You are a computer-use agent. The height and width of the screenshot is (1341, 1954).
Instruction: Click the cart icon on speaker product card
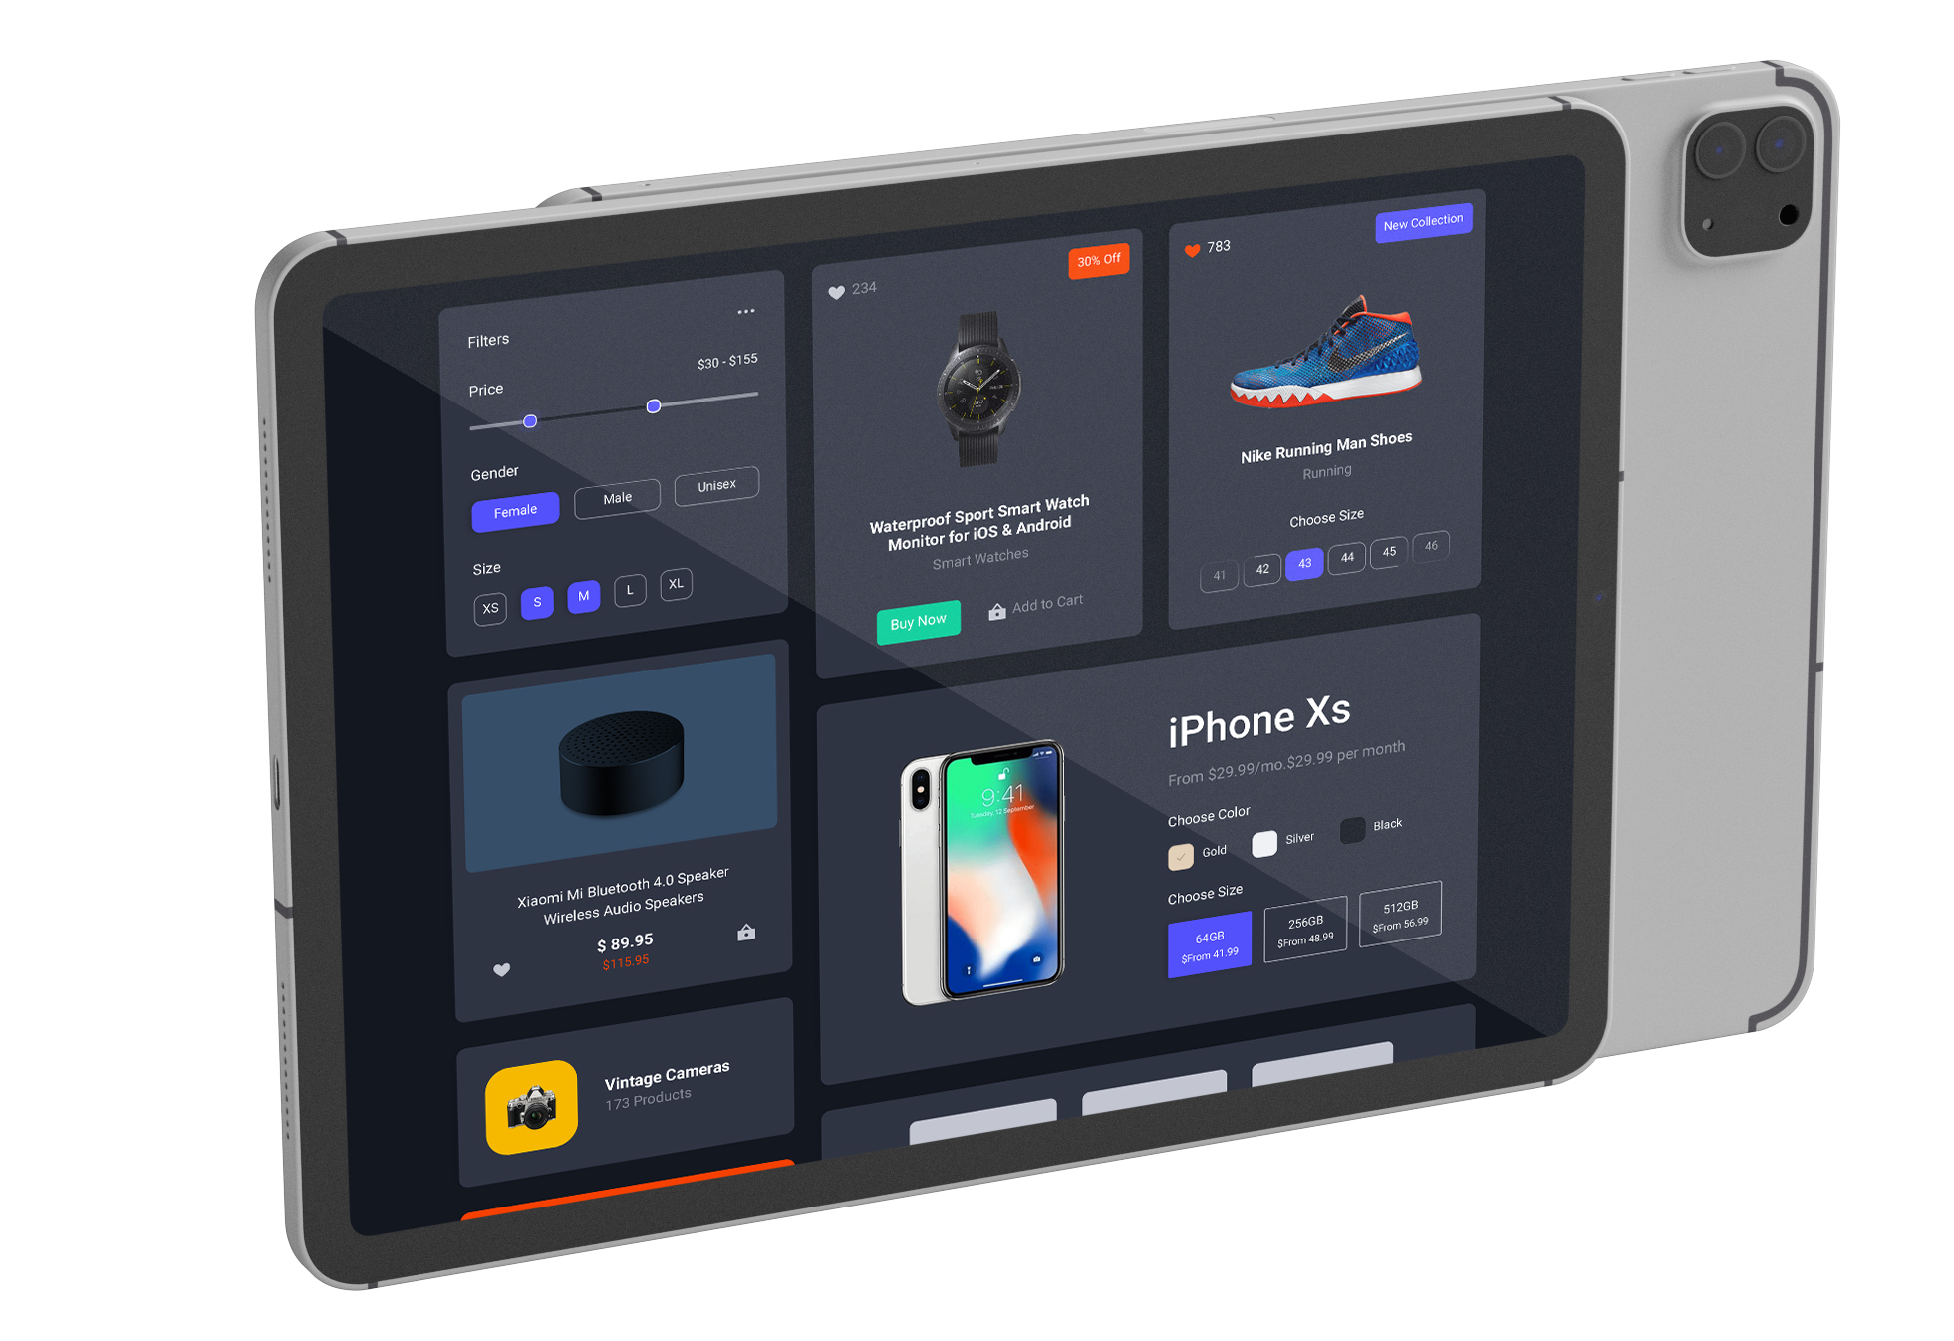pos(739,932)
